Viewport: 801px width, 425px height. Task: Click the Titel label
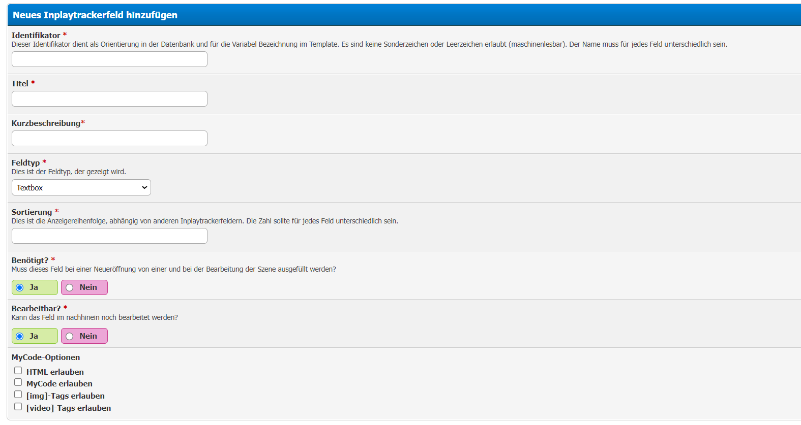coord(20,83)
